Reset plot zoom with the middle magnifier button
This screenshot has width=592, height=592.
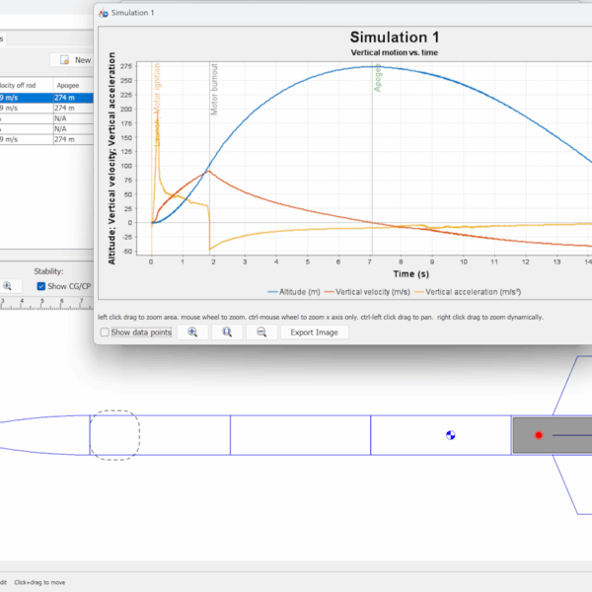click(227, 333)
